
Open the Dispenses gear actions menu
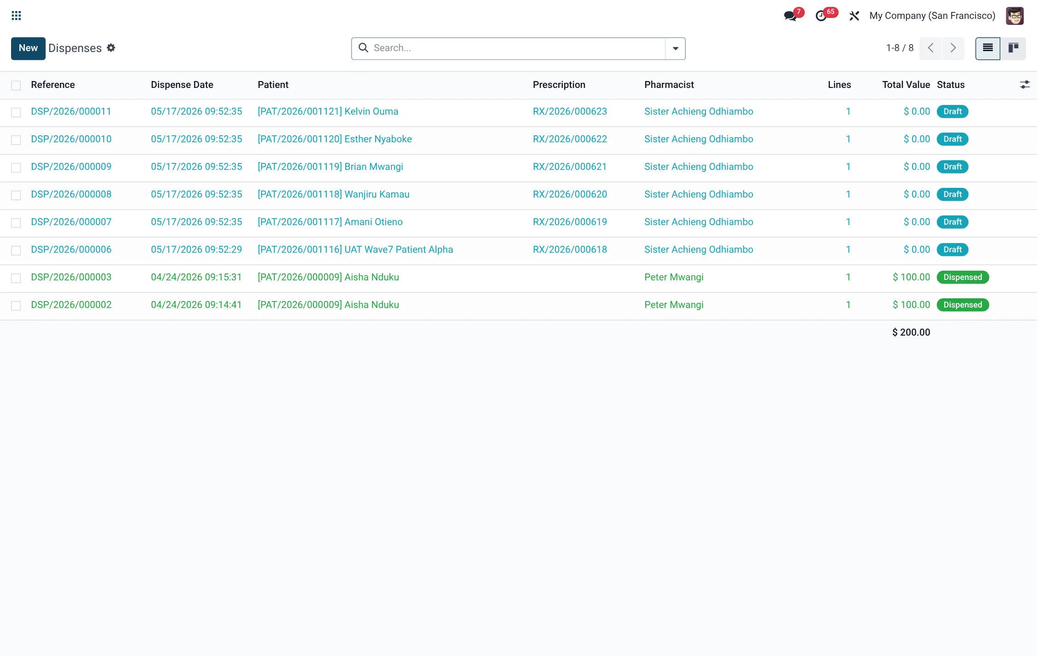tap(111, 48)
